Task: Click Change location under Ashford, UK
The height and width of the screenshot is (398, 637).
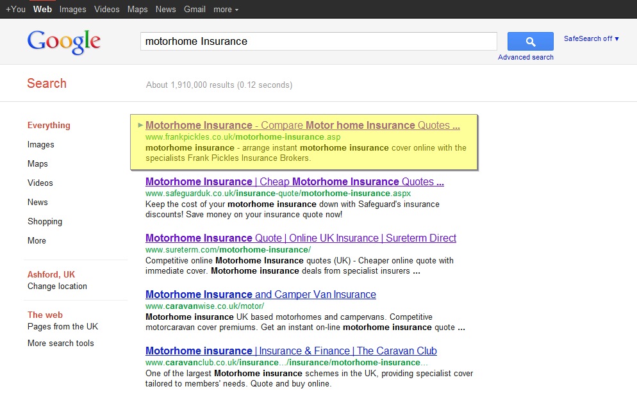Action: pos(57,286)
